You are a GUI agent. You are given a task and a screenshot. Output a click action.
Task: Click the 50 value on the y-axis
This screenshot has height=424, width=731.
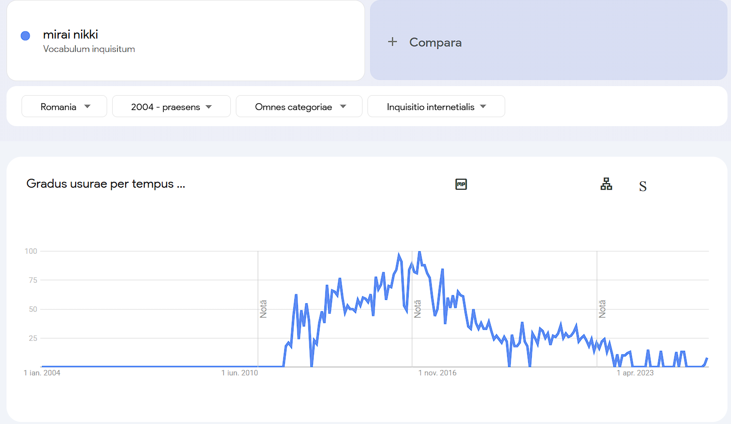[33, 309]
